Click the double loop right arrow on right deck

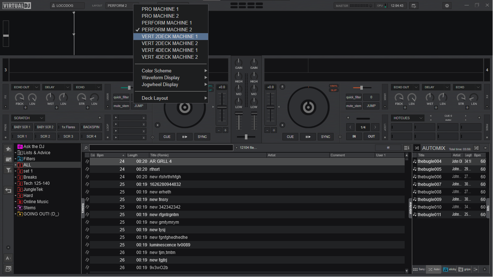[375, 127]
